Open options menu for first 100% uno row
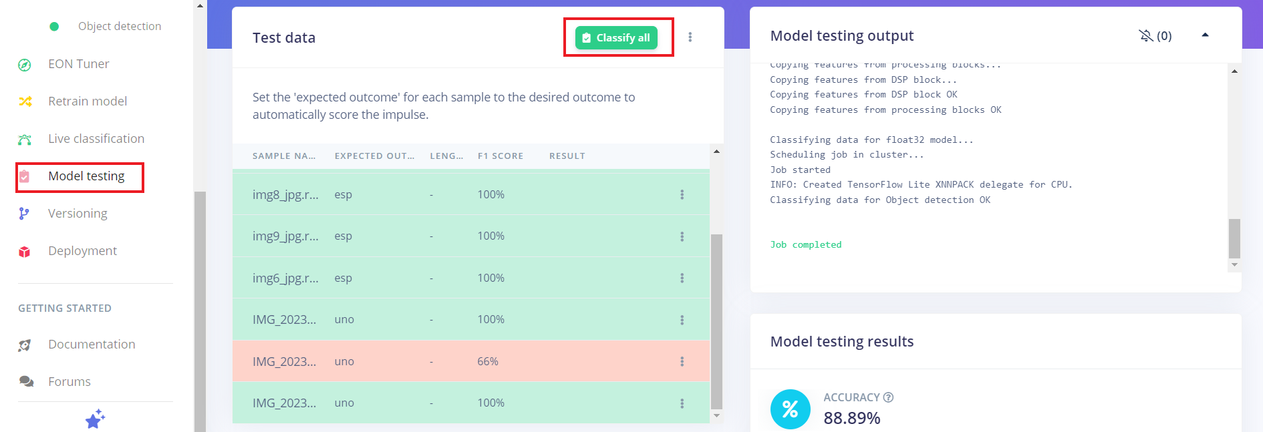This screenshot has height=432, width=1263. coord(682,320)
